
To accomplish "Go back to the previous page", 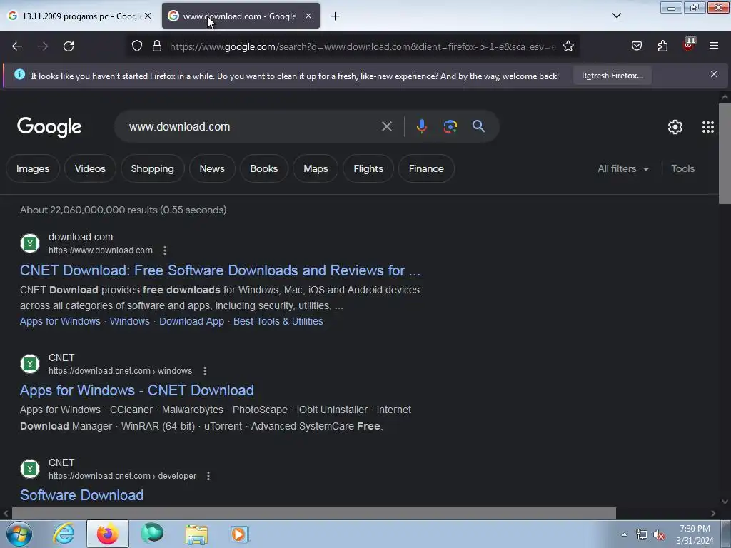I will [17, 46].
